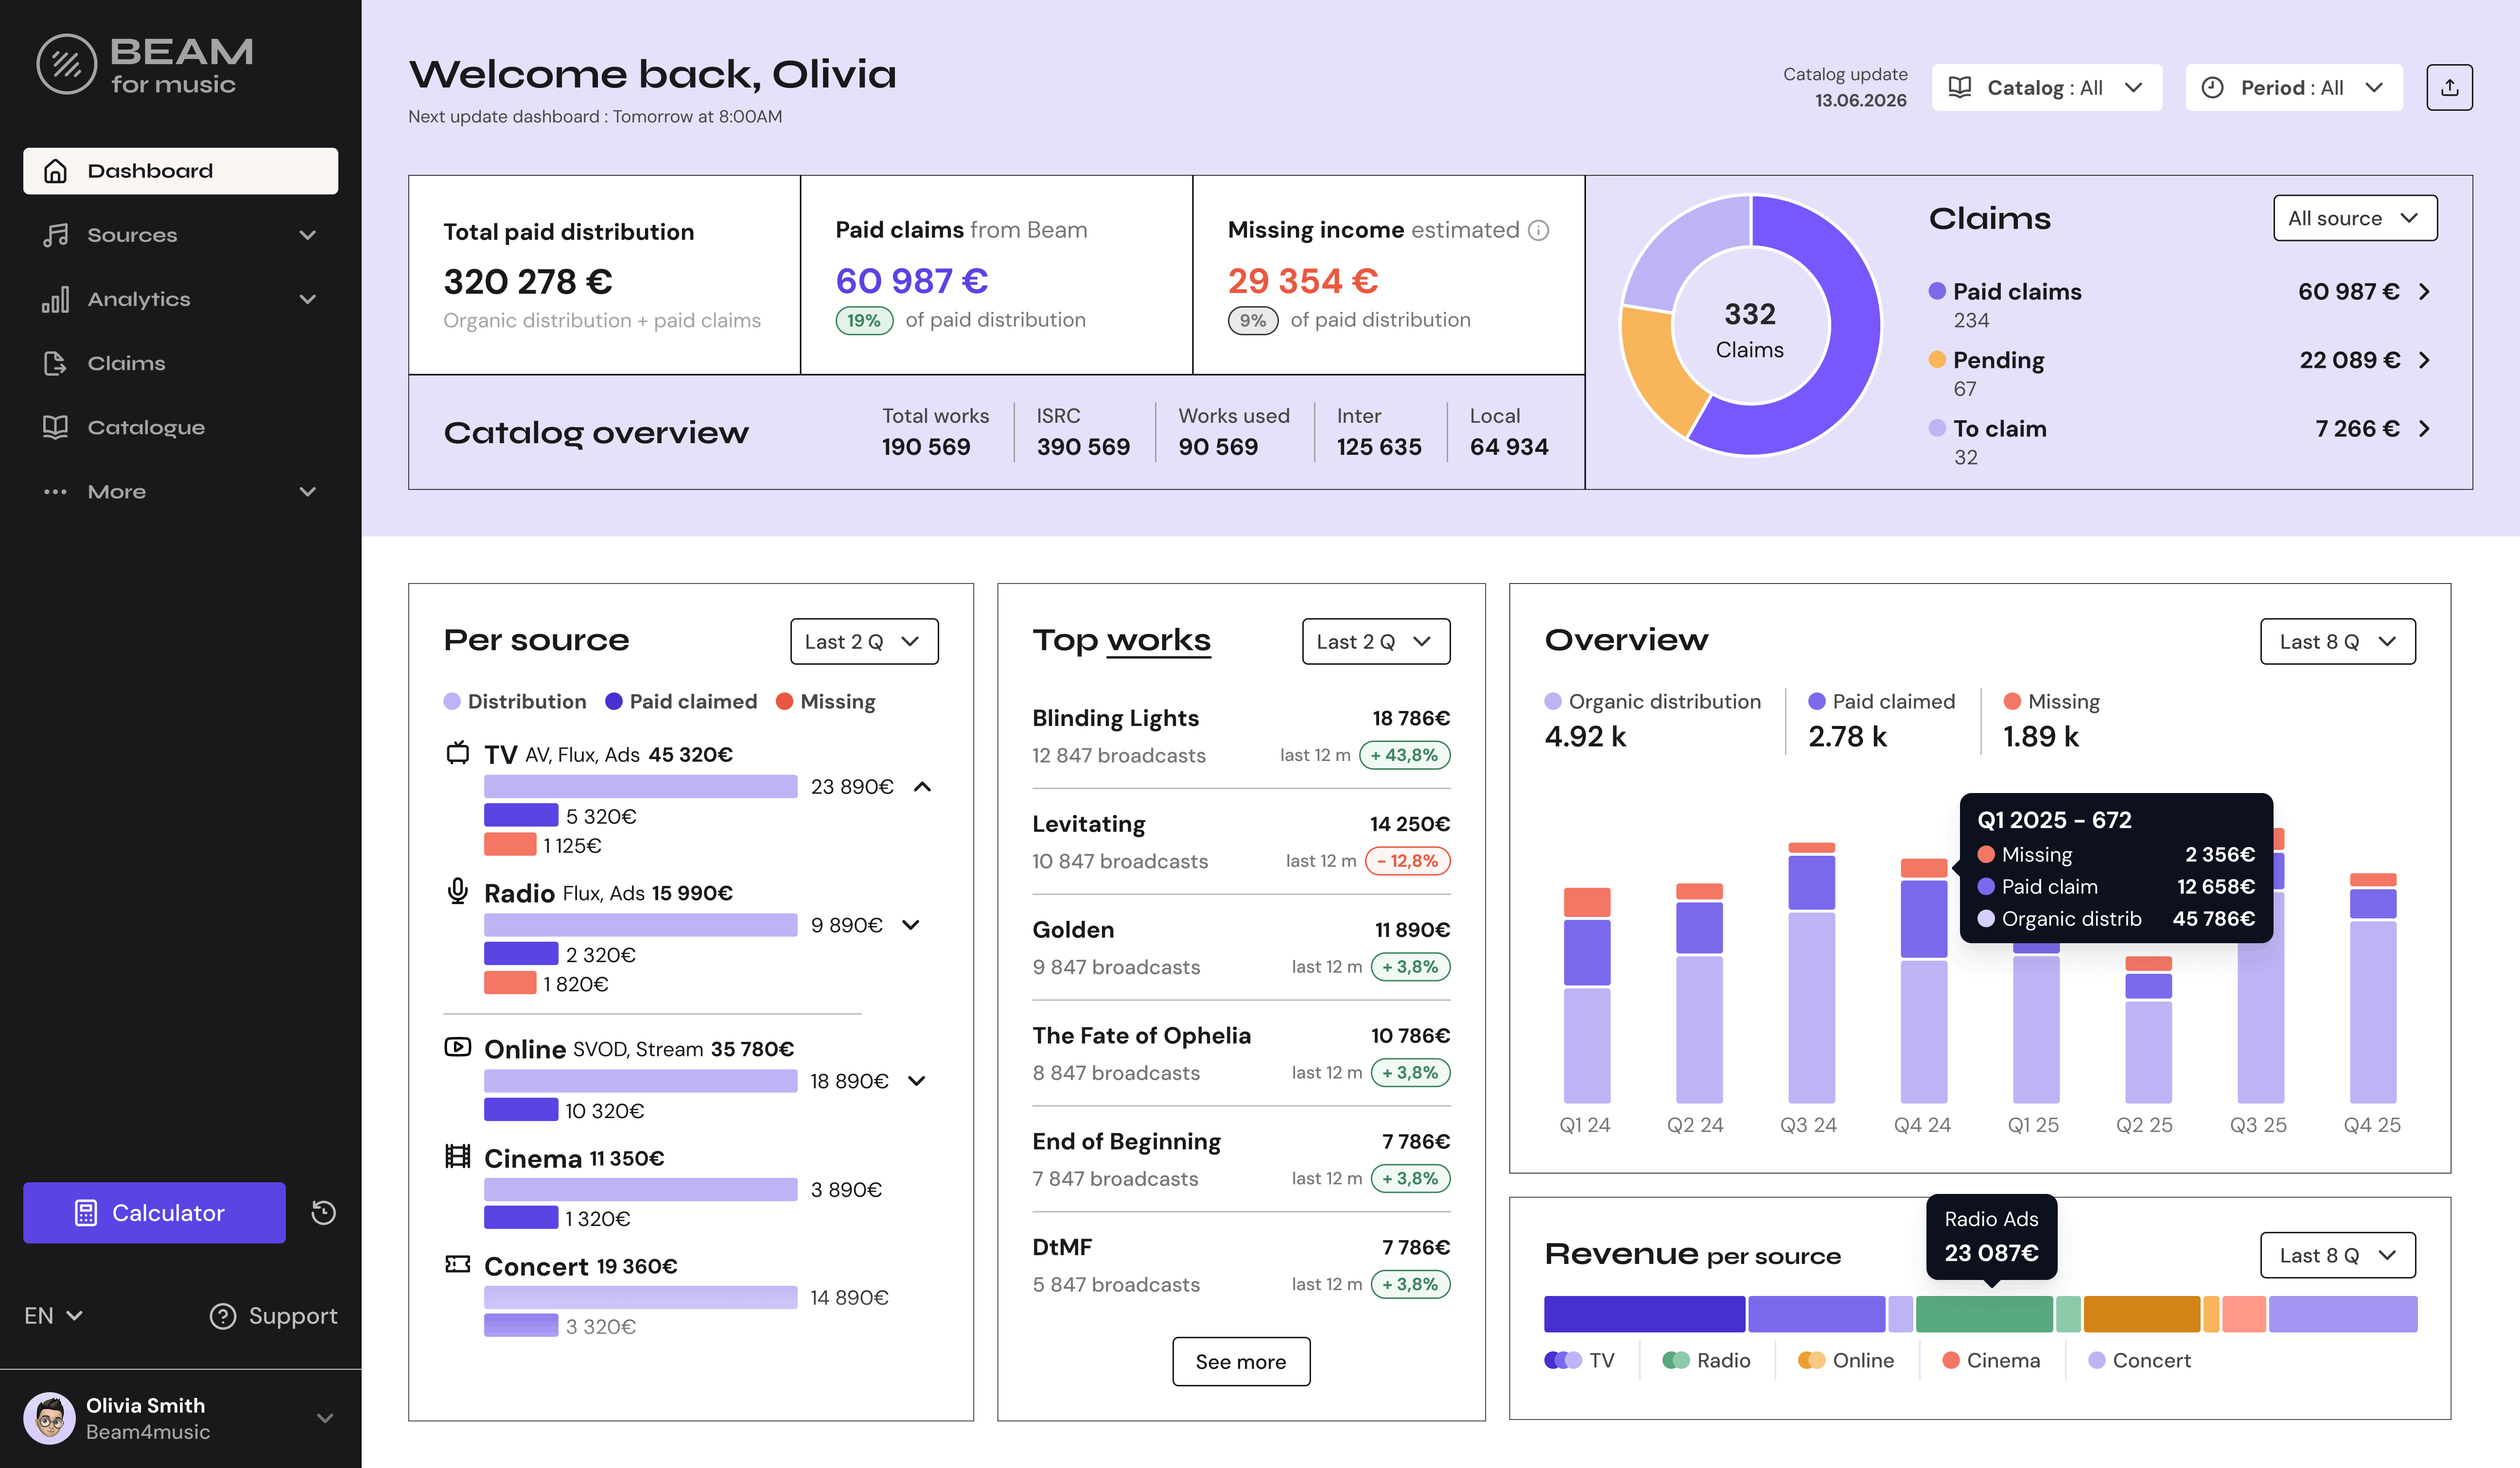Open the Calculator button
The width and height of the screenshot is (2520, 1468).
click(154, 1212)
